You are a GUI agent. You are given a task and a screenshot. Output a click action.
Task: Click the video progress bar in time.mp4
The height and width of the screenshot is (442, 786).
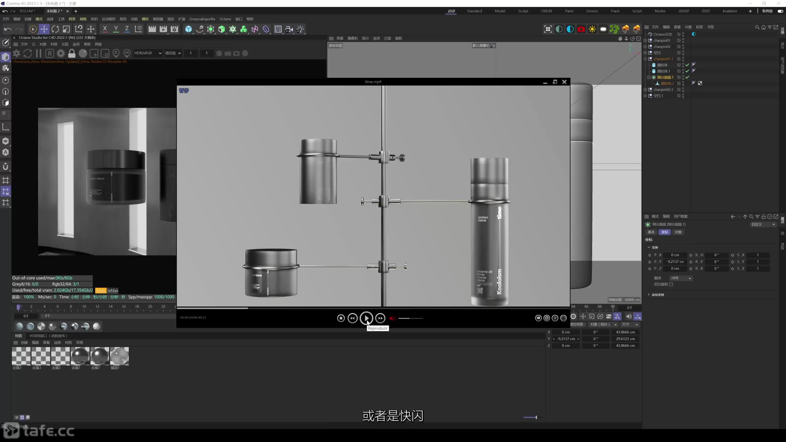click(373, 308)
